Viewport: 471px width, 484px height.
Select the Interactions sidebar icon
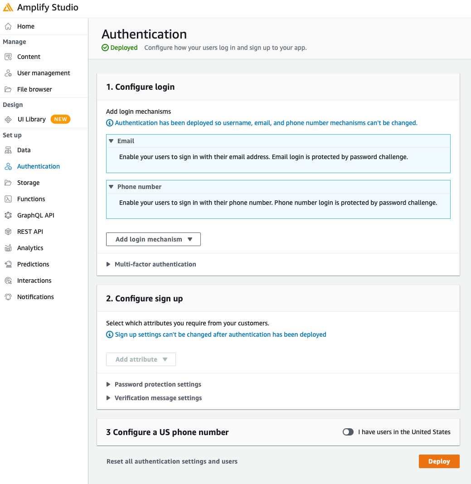(x=8, y=281)
